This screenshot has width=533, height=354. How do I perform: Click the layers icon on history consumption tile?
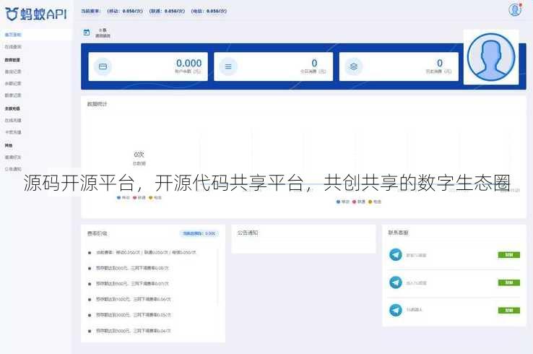353,66
